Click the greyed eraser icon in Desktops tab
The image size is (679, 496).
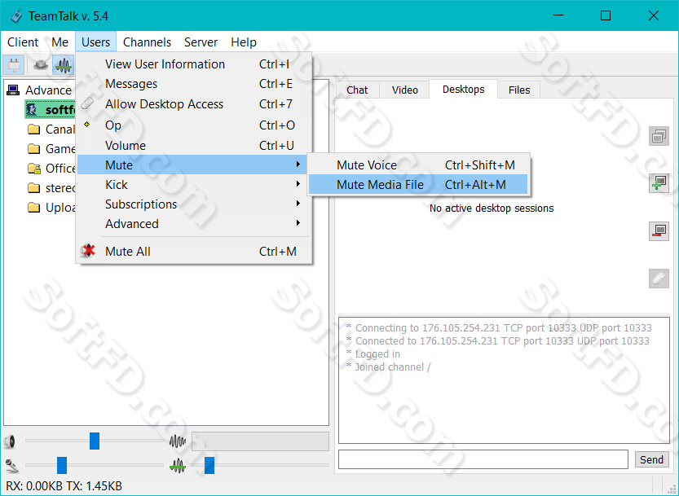pos(659,279)
